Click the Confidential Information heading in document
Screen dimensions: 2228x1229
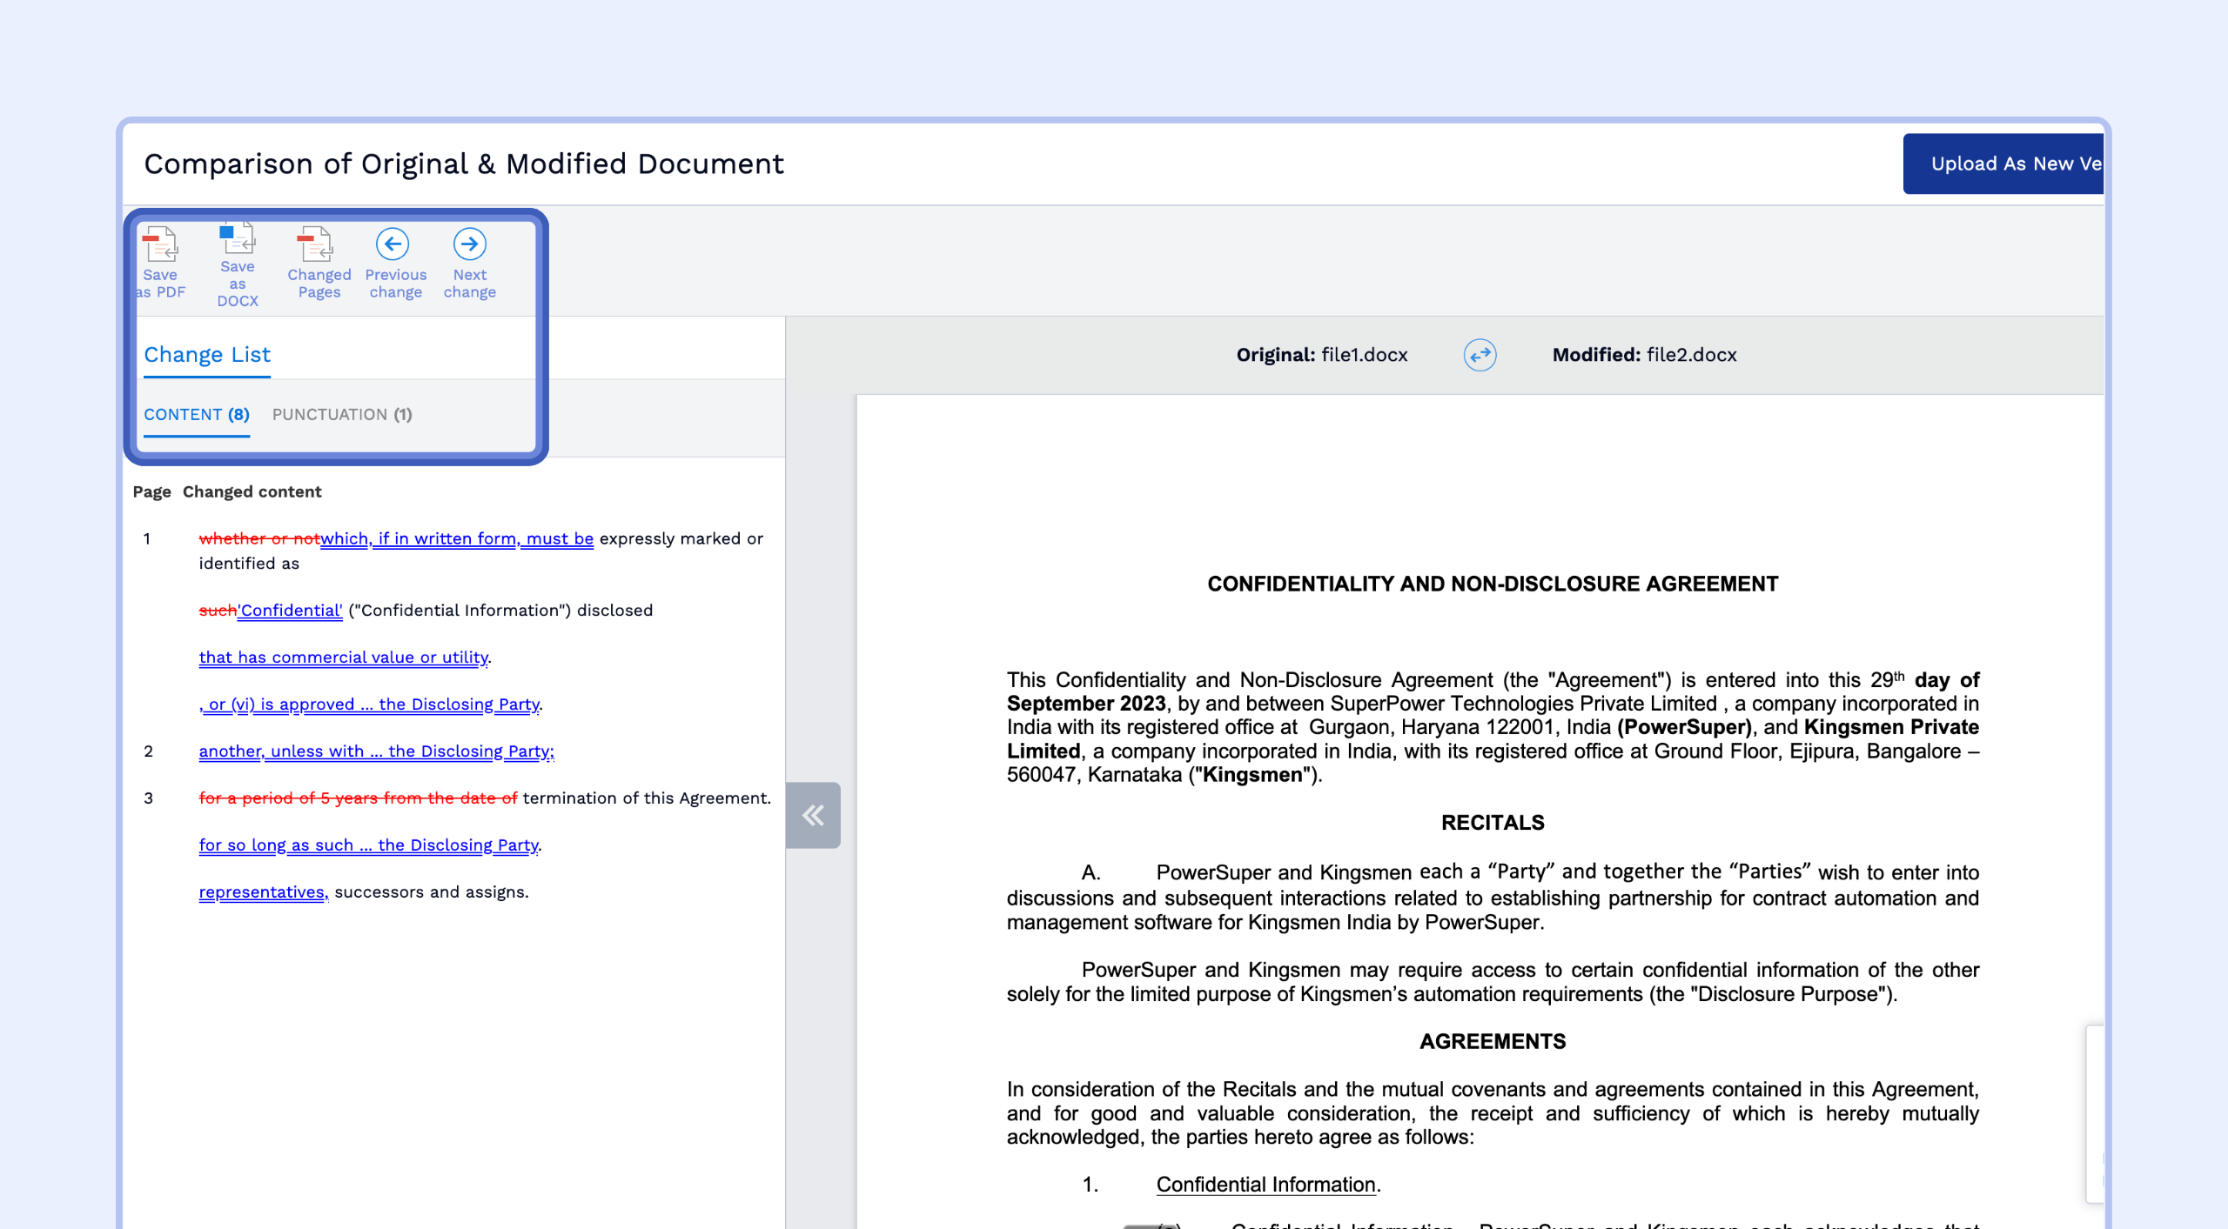tap(1266, 1185)
